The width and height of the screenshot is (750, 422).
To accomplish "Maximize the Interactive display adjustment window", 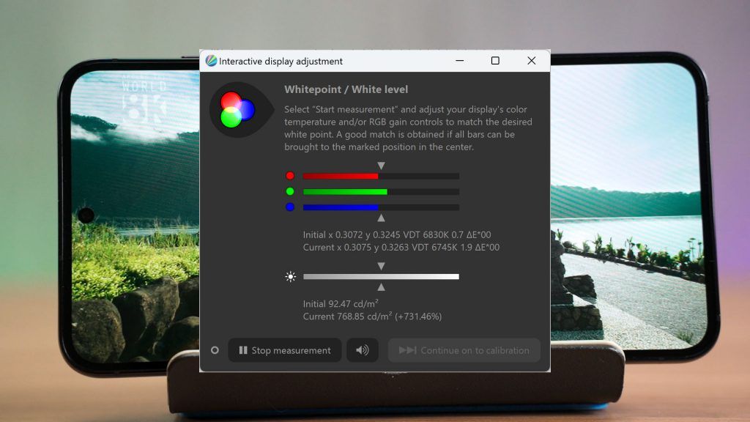I will point(495,61).
